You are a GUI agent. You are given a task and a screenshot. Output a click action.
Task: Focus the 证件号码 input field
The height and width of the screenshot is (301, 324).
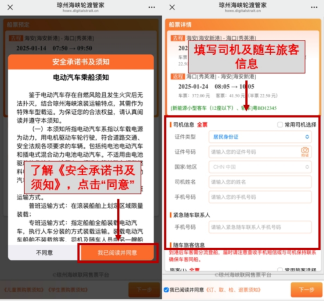click(x=253, y=152)
